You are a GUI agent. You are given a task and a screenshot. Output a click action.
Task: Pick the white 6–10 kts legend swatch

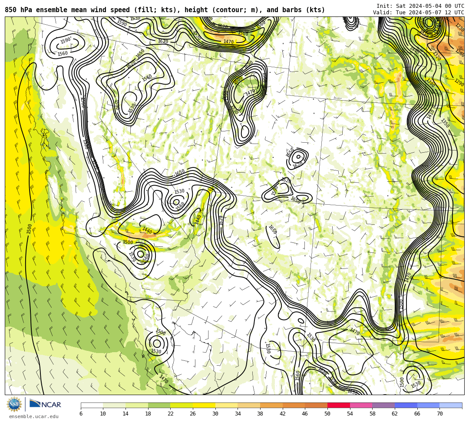coord(92,405)
